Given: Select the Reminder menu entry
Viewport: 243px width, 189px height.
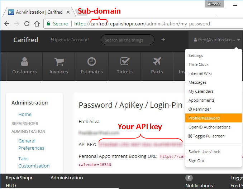Looking at the screenshot, I should 214,109.
